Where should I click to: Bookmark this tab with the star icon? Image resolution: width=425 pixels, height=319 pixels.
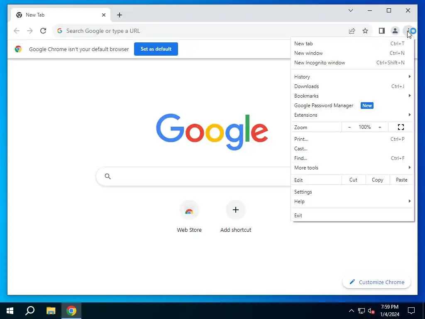tap(365, 31)
